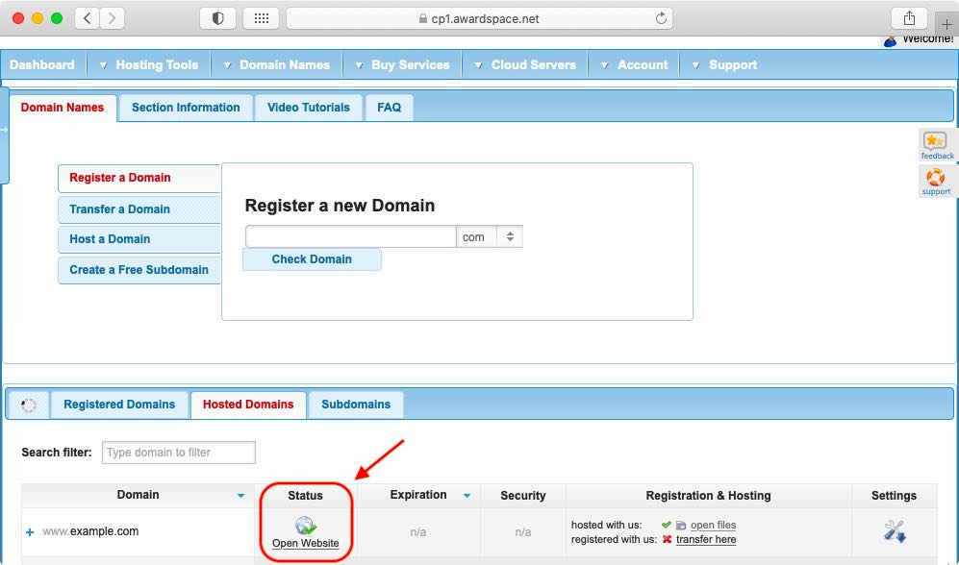959x565 pixels.
Task: Switch to the Subdomains tab
Action: click(356, 405)
